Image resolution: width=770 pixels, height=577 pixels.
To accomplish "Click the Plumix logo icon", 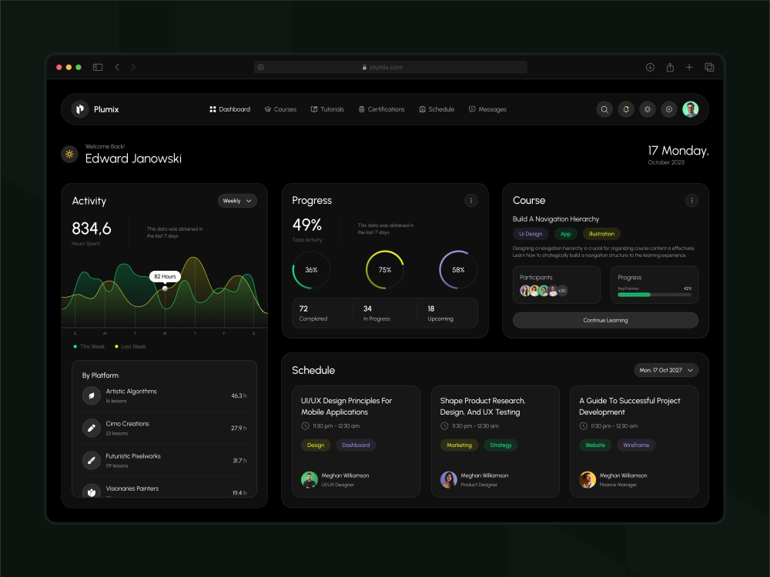I will pyautogui.click(x=79, y=109).
